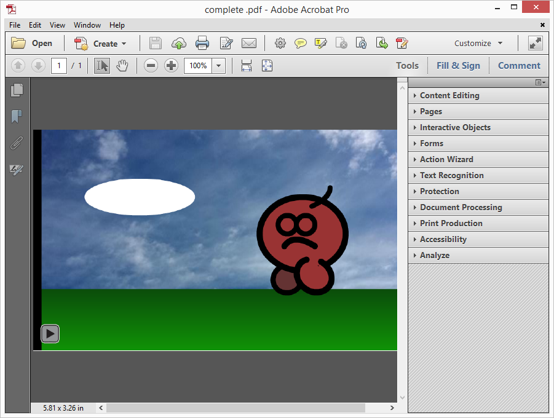Expand the Protection section

click(x=478, y=191)
